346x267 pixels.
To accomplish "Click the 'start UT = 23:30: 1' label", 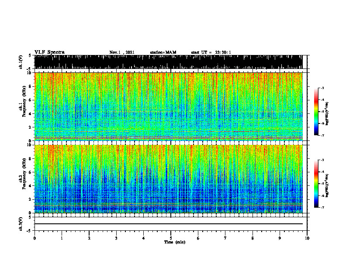I will 211,52.
